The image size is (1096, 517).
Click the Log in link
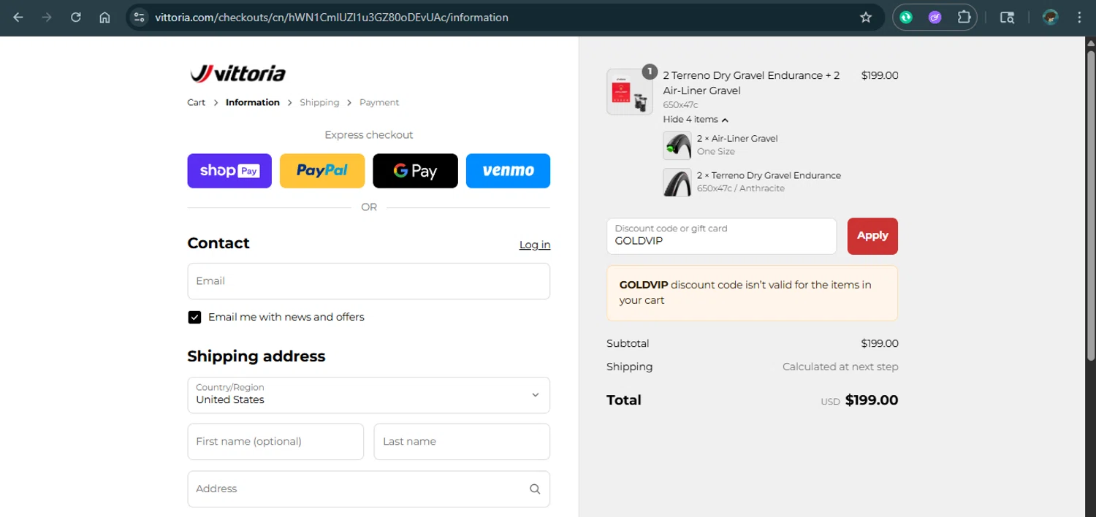535,245
